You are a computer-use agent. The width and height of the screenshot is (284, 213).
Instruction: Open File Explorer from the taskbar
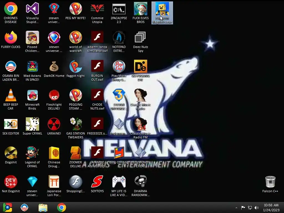point(43,207)
